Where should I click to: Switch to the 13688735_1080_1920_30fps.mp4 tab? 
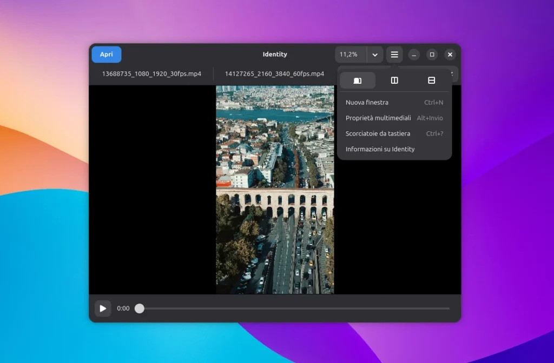(151, 73)
